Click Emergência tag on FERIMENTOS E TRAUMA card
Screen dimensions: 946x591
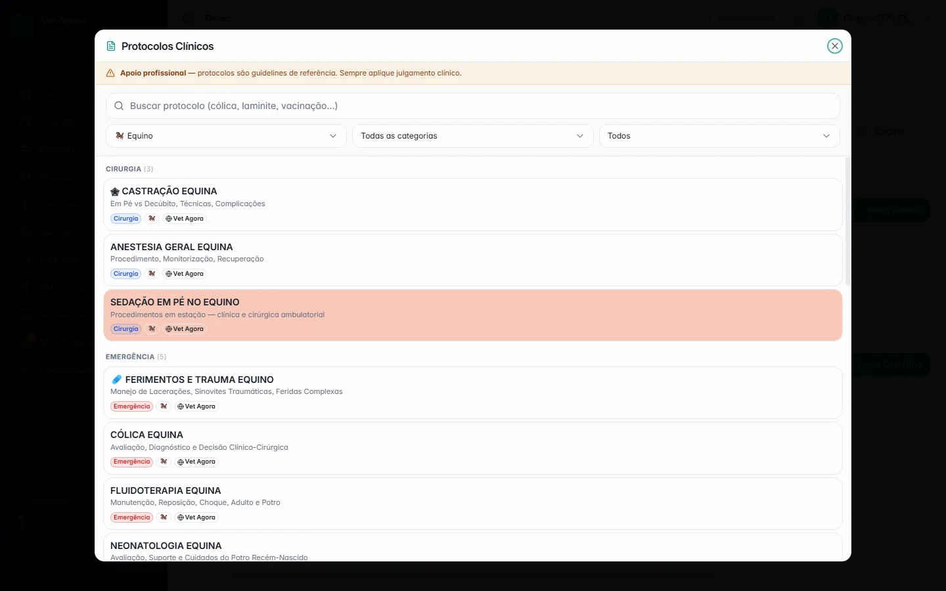(131, 406)
